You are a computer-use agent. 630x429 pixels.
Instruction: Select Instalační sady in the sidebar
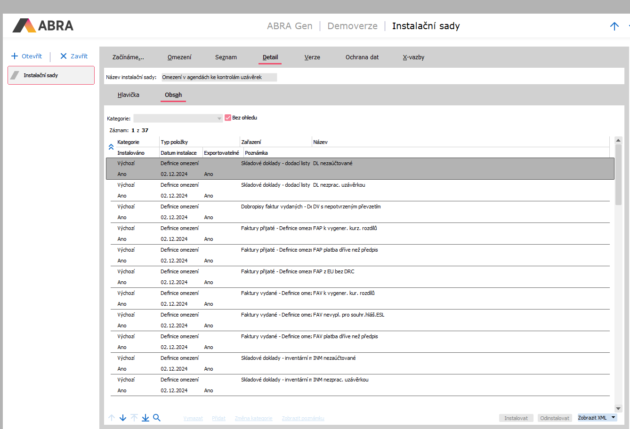[51, 75]
